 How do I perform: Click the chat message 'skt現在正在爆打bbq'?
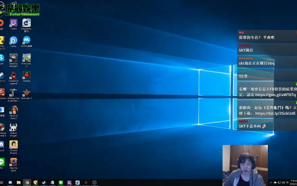pos(257,63)
